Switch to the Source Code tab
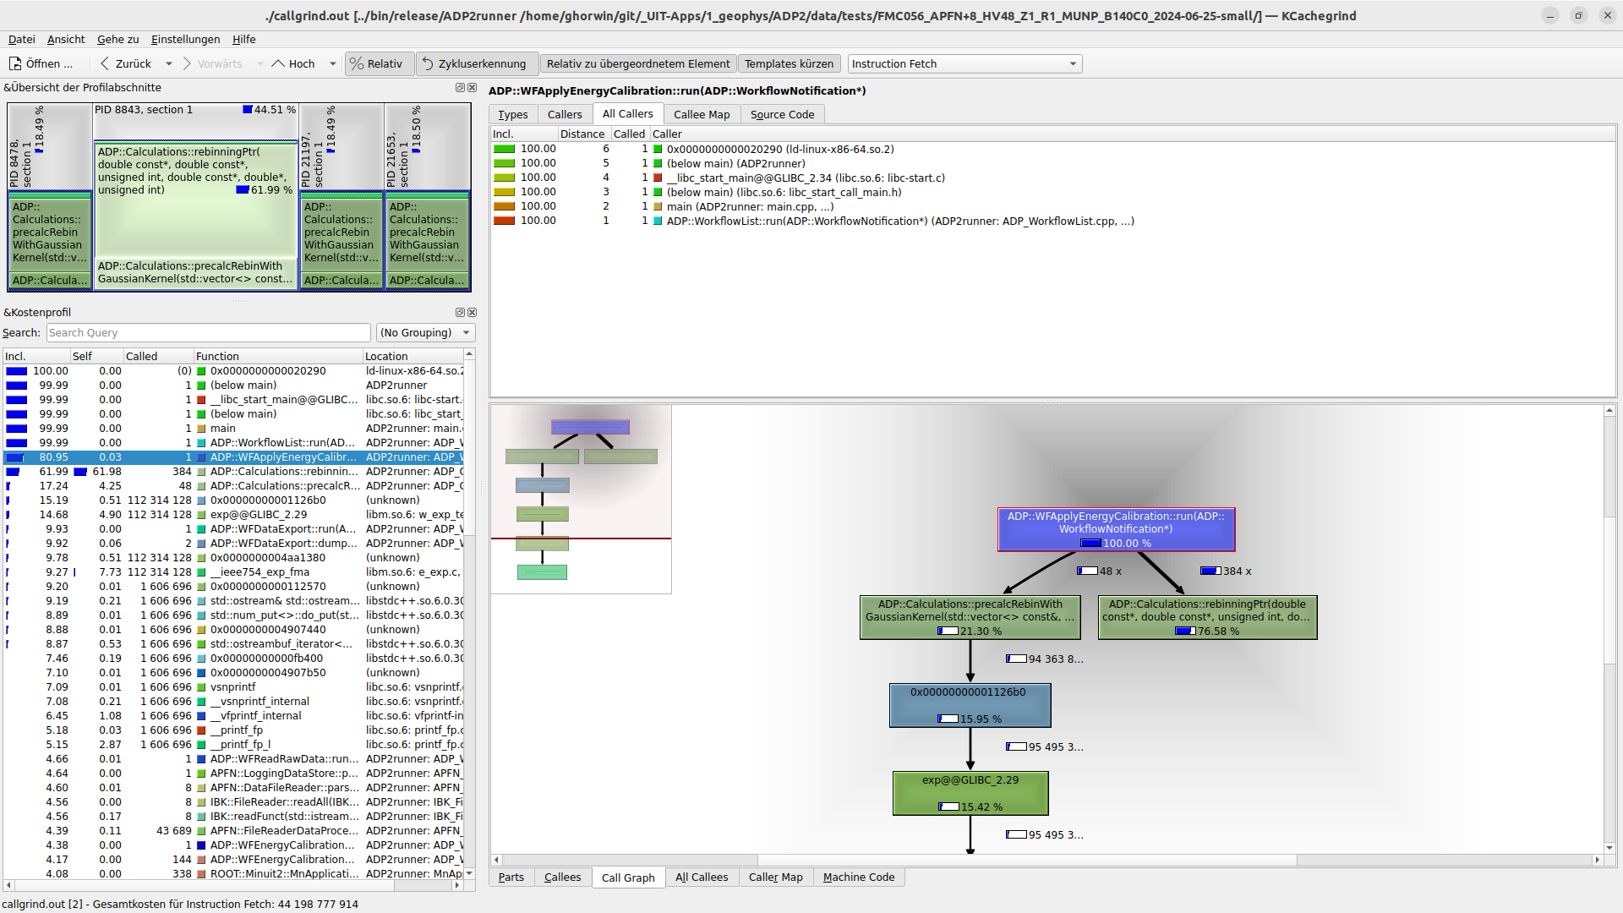Screen dimensions: 1623x913 tap(782, 115)
